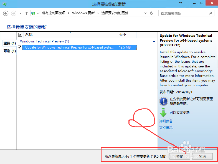Close the update selection window

tap(212, 3)
